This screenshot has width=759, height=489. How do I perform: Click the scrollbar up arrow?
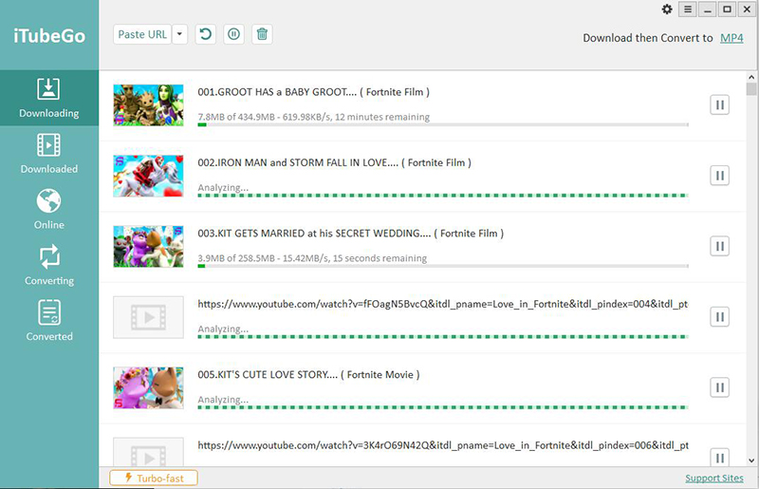tap(751, 77)
